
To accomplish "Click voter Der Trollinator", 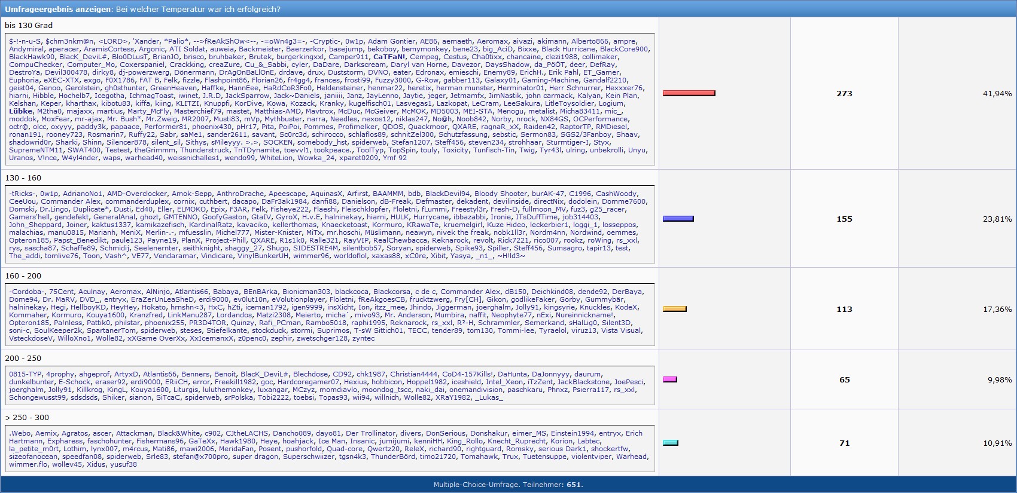I will click(x=370, y=434).
